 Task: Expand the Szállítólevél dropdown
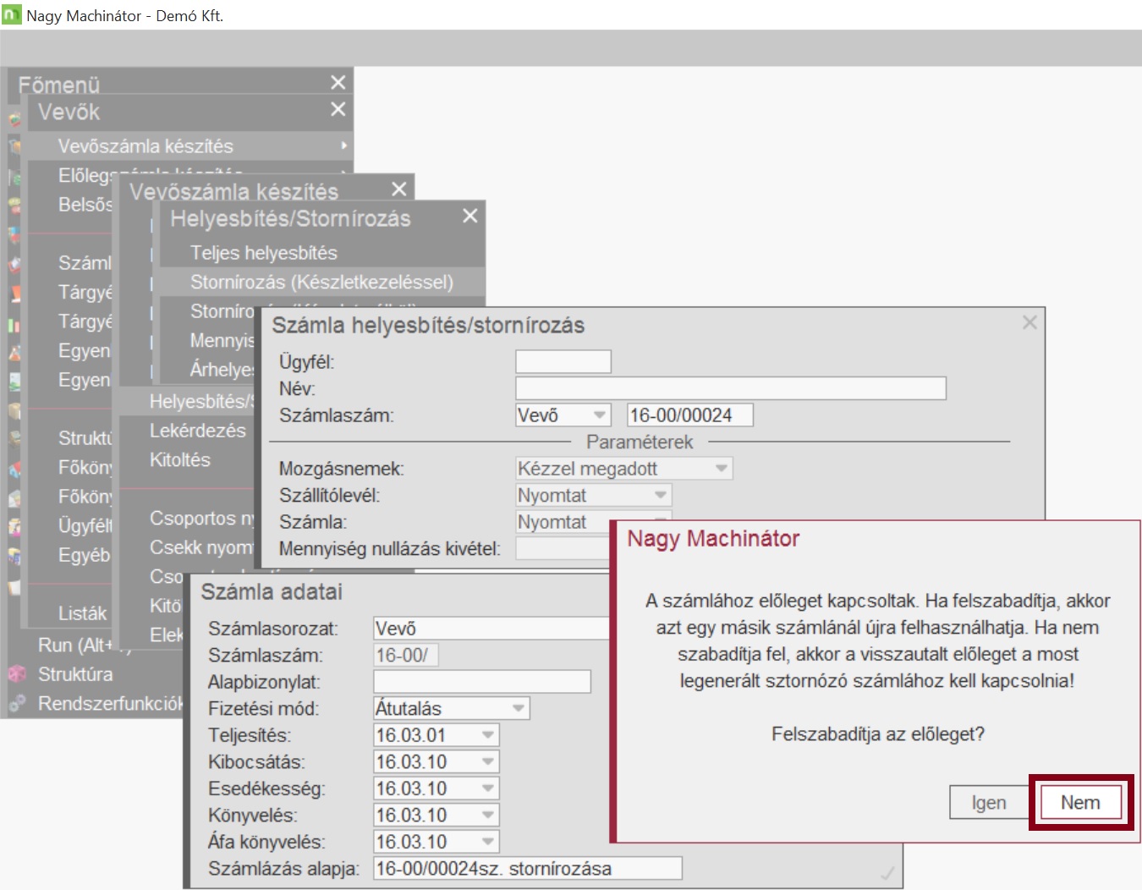[661, 495]
